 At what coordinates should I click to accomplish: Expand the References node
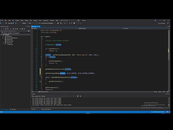3,36
